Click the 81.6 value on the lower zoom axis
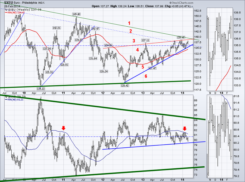245x182 pixels. click(236, 96)
